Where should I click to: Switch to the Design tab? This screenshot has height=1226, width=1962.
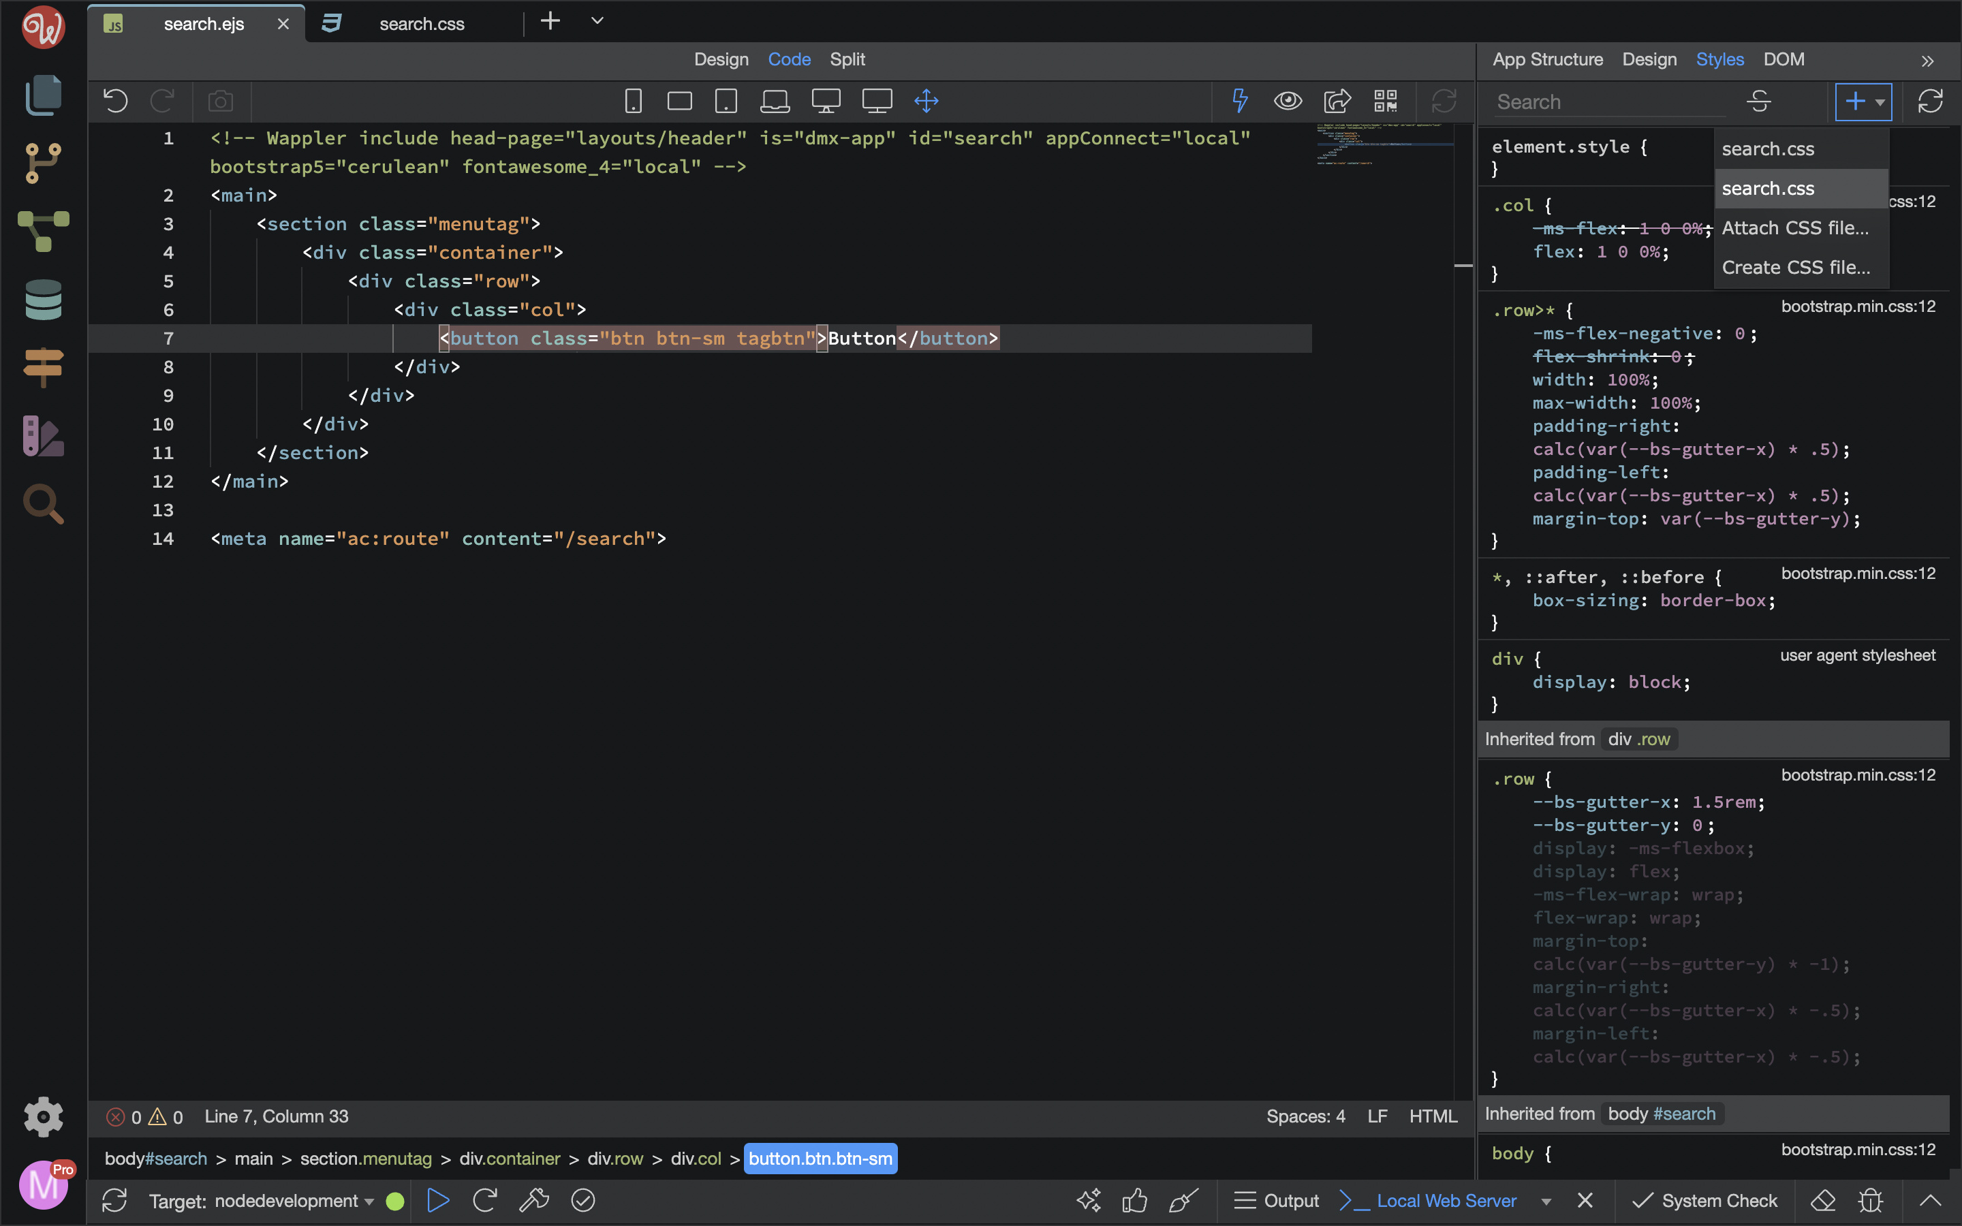[x=720, y=59]
